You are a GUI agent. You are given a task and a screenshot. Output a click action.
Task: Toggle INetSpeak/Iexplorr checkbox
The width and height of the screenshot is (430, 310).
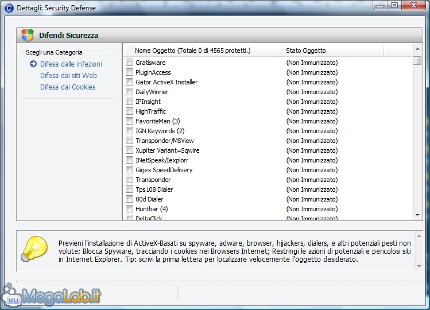coord(129,160)
